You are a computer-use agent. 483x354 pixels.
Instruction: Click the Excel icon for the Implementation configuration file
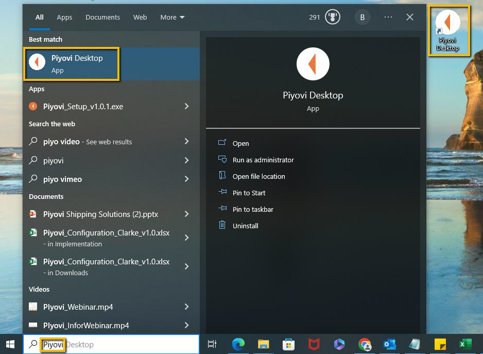coord(32,232)
